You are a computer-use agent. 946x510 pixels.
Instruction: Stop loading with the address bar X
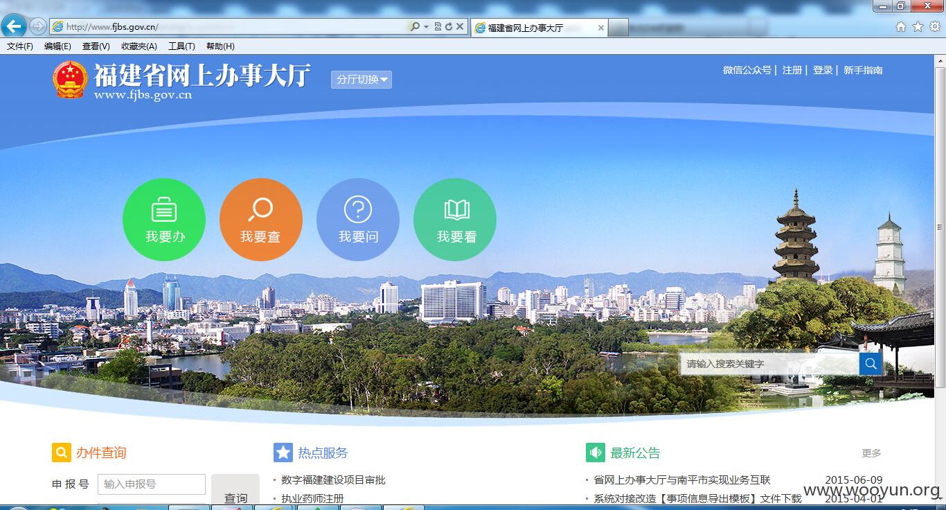point(460,26)
